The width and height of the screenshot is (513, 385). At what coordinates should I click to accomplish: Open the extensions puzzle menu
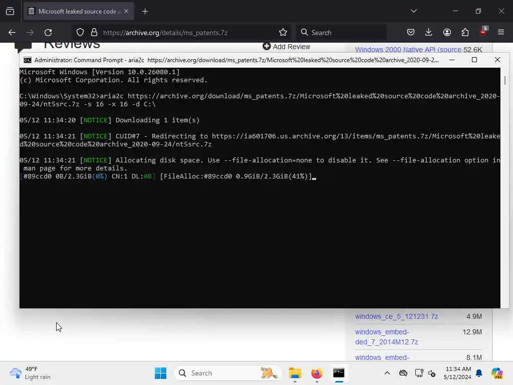click(465, 33)
